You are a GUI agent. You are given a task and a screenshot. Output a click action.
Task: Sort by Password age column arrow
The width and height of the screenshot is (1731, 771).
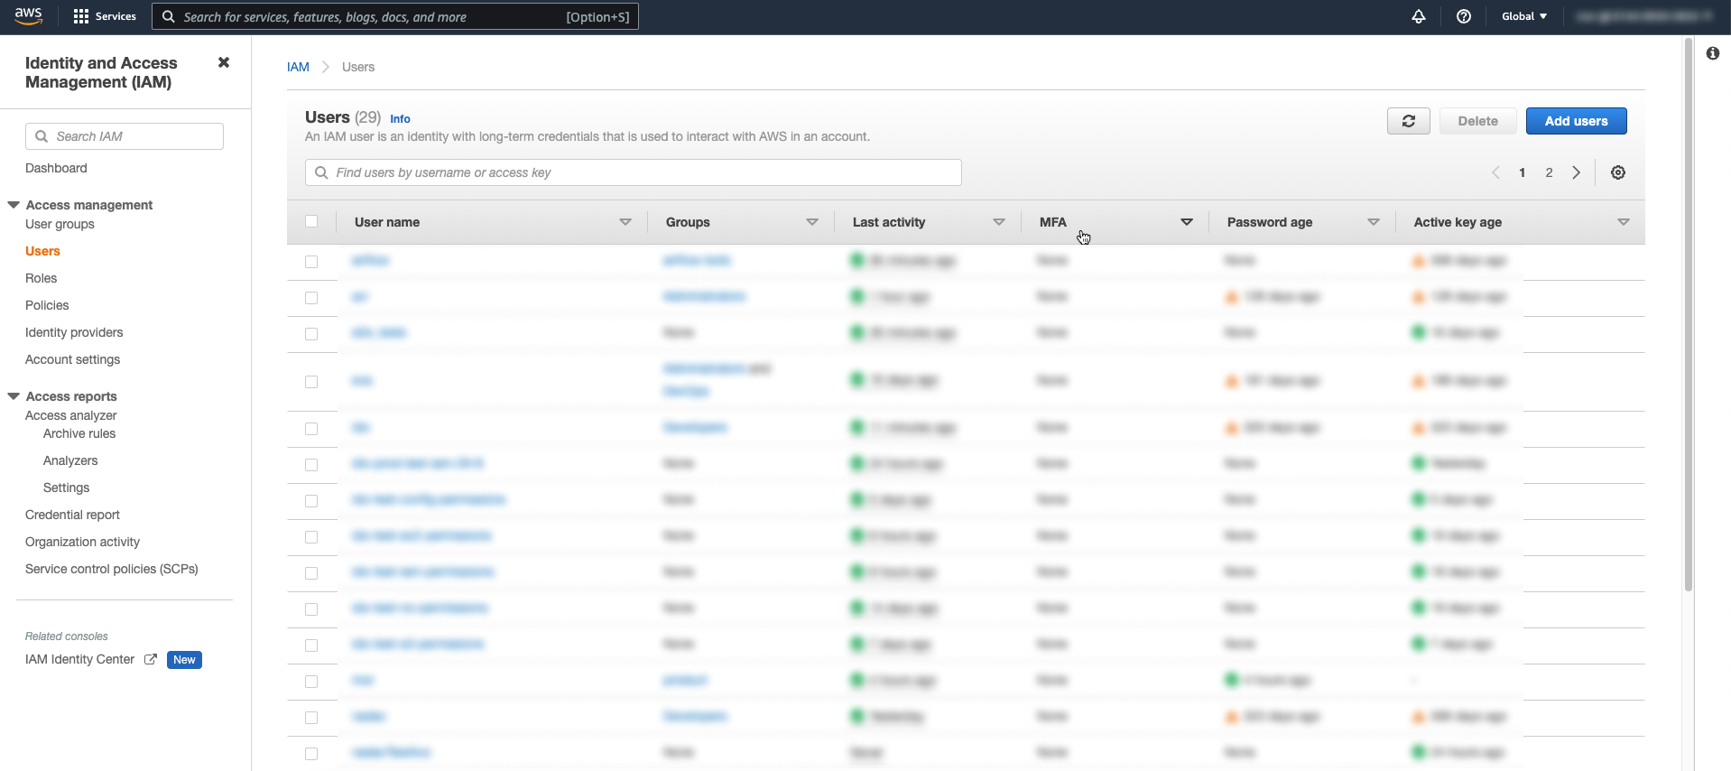1374,222
